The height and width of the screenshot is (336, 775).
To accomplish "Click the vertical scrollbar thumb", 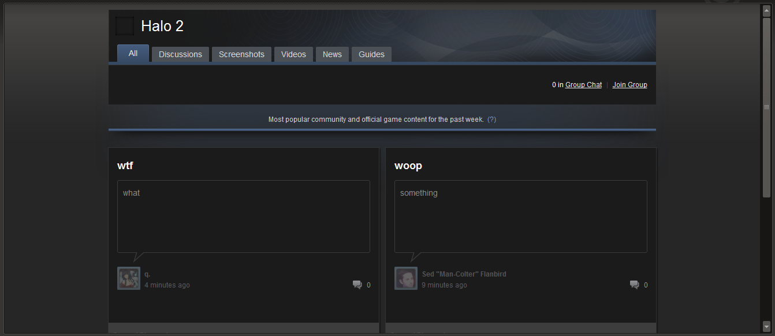I will [766, 107].
